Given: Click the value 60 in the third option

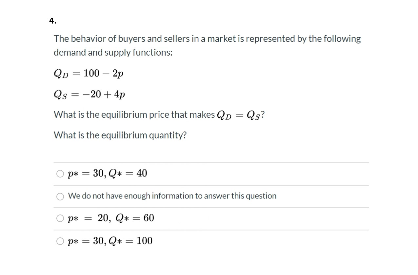Looking at the screenshot, I should [x=149, y=218].
